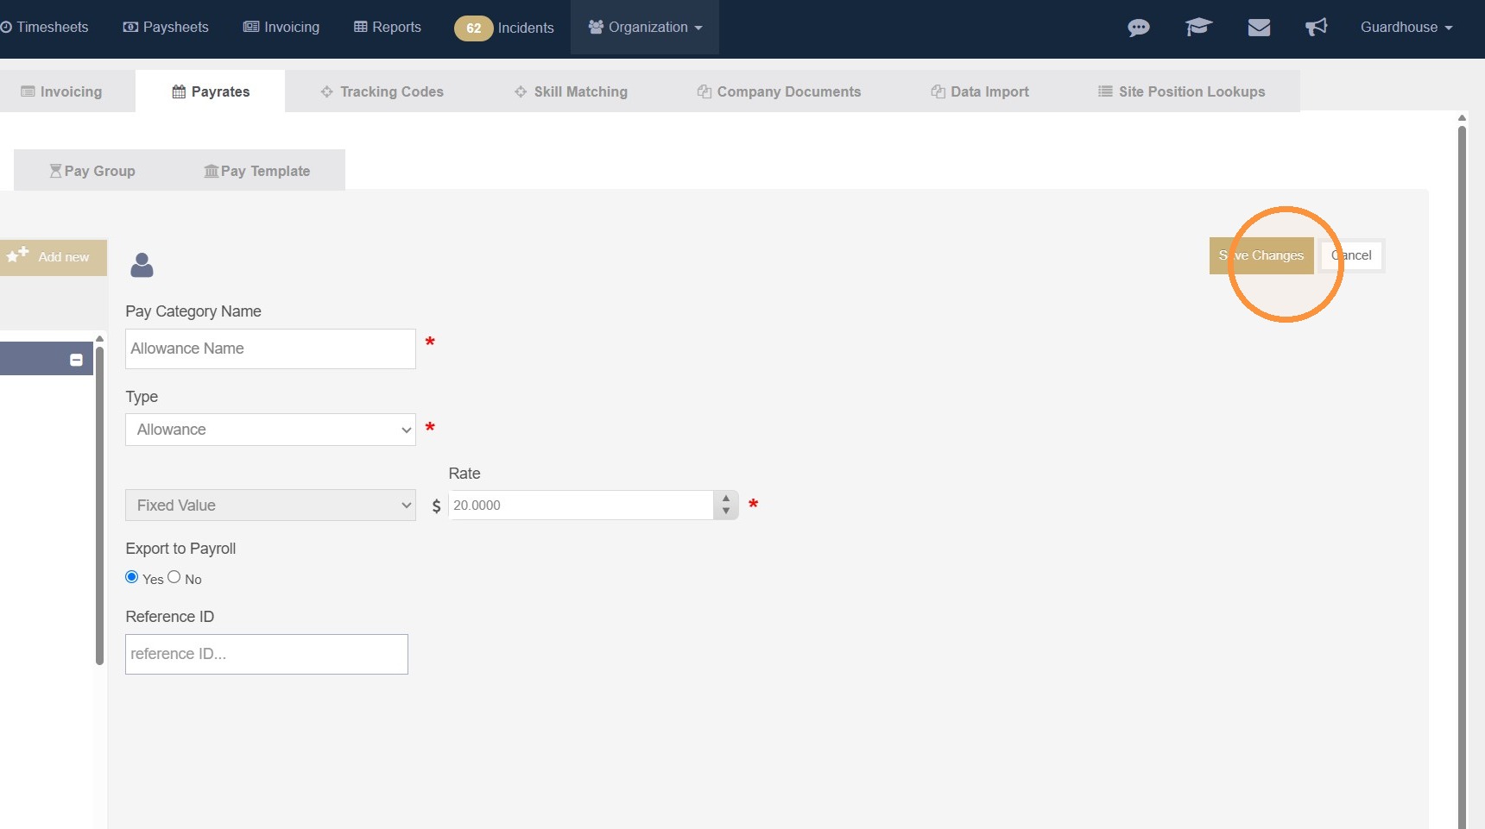Open the megaphone announcements icon
This screenshot has height=829, width=1485.
pyautogui.click(x=1316, y=28)
